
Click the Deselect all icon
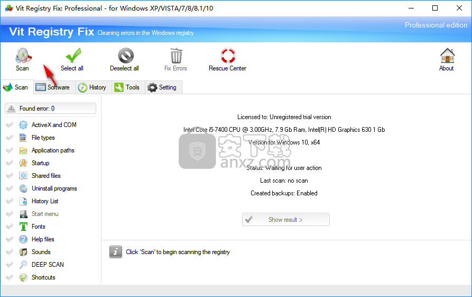pyautogui.click(x=125, y=56)
